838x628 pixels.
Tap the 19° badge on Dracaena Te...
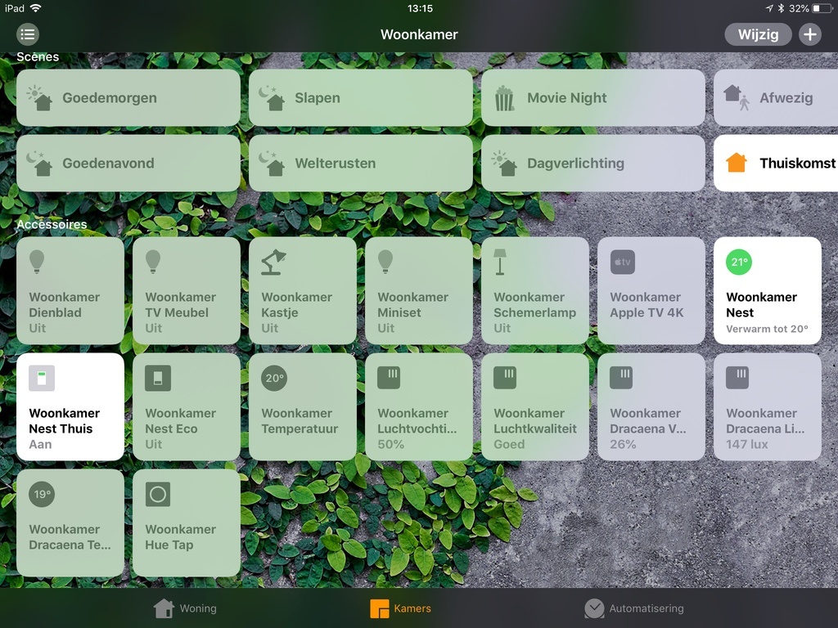tap(42, 494)
